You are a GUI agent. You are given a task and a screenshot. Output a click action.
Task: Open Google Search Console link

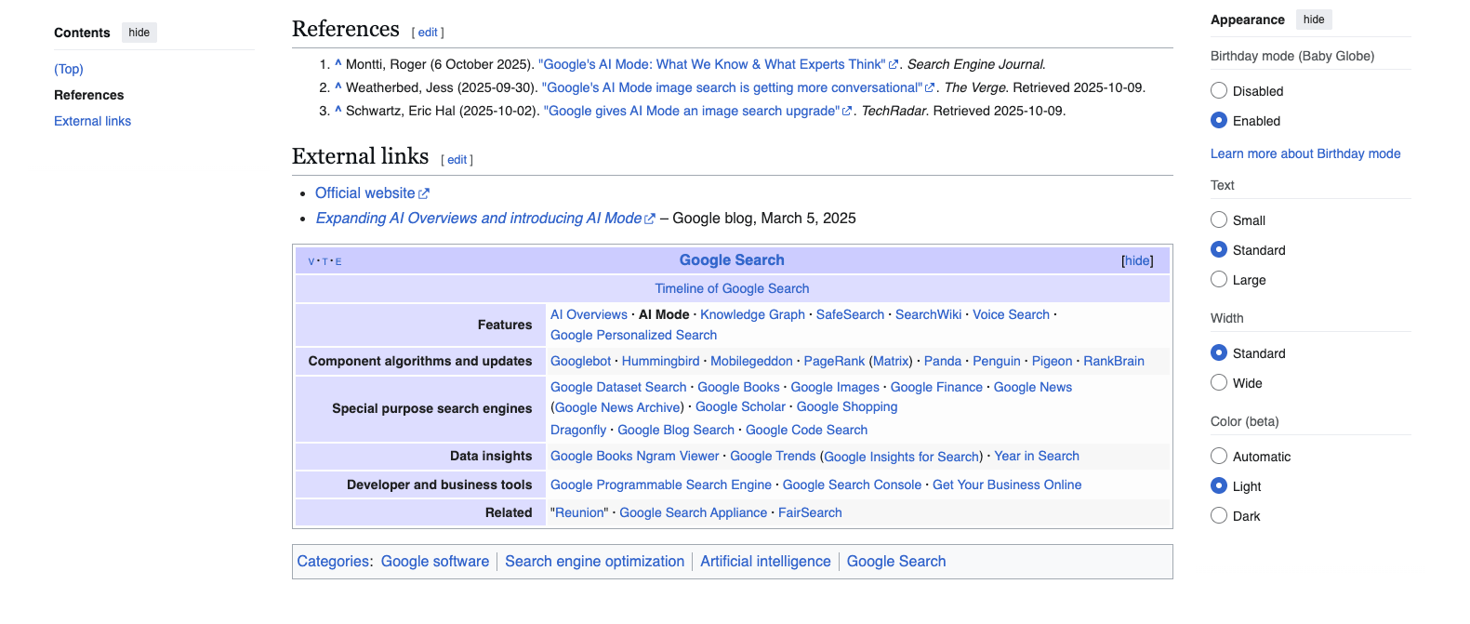click(x=852, y=485)
